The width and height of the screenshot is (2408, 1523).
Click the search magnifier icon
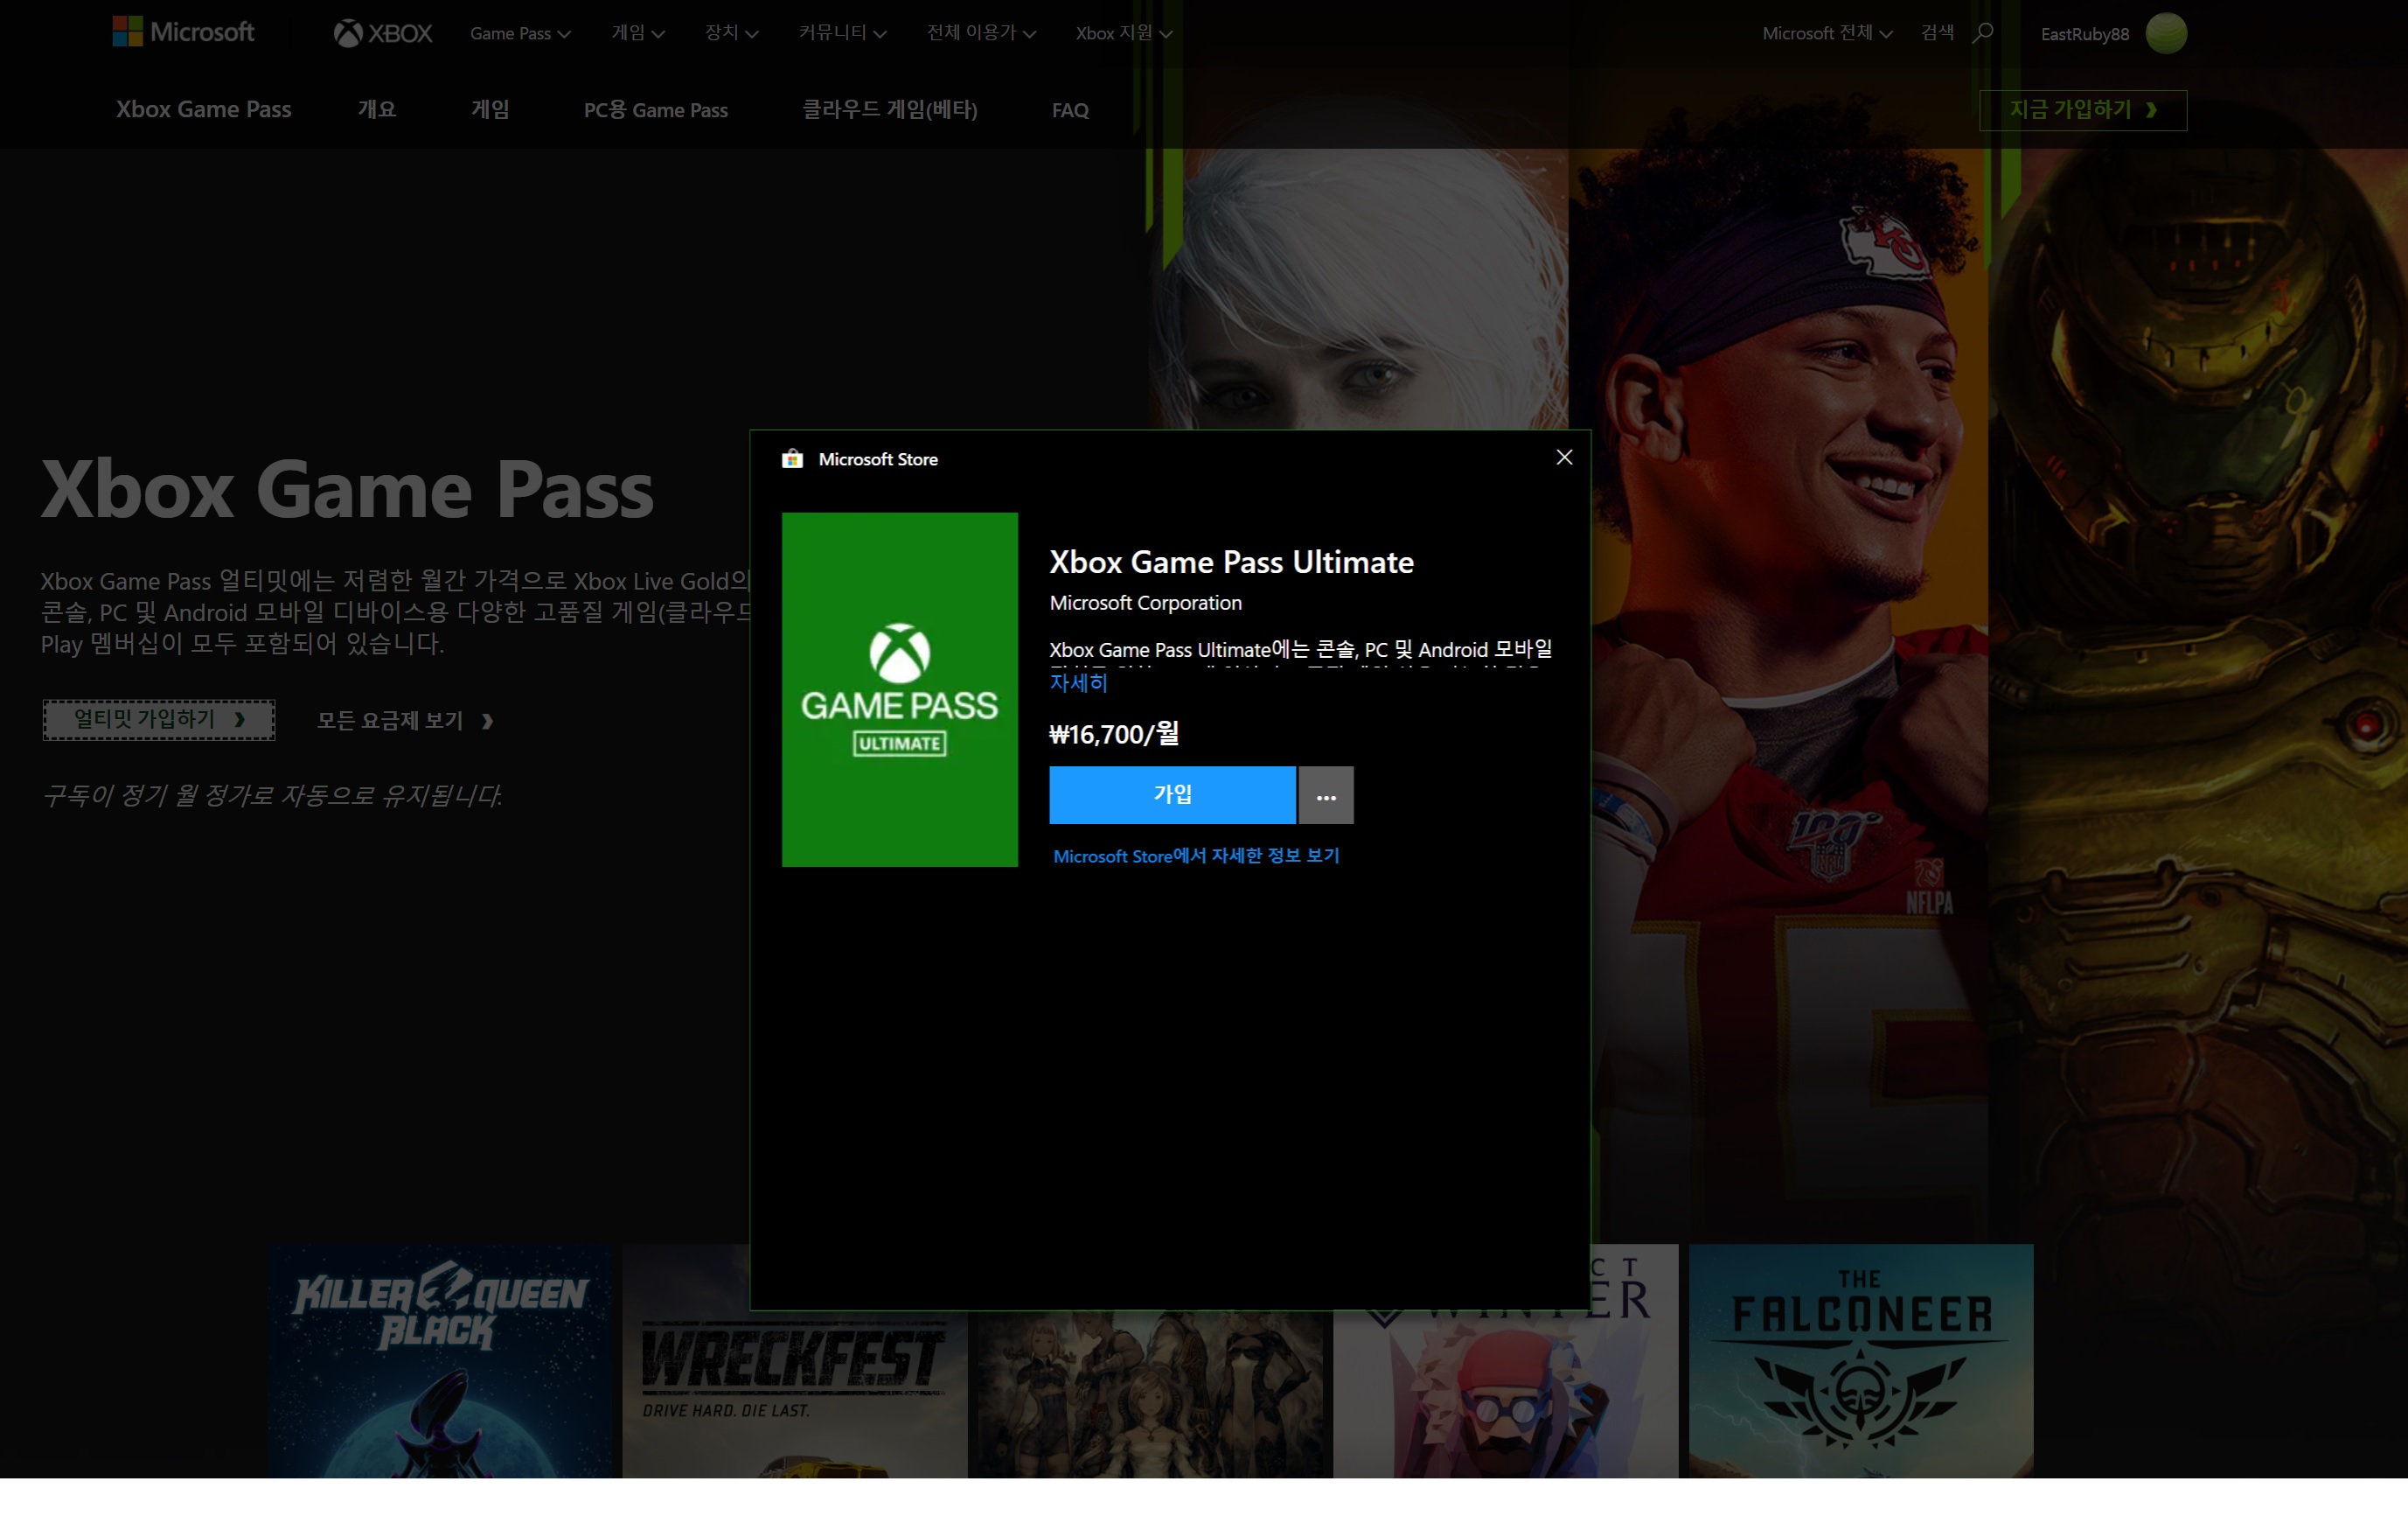click(1983, 33)
